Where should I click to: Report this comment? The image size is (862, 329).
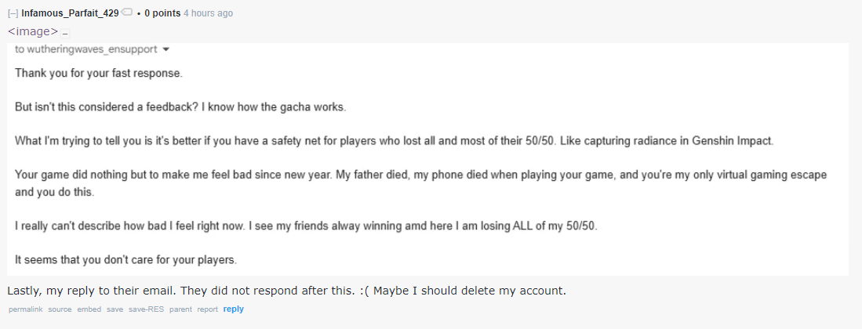click(x=208, y=309)
